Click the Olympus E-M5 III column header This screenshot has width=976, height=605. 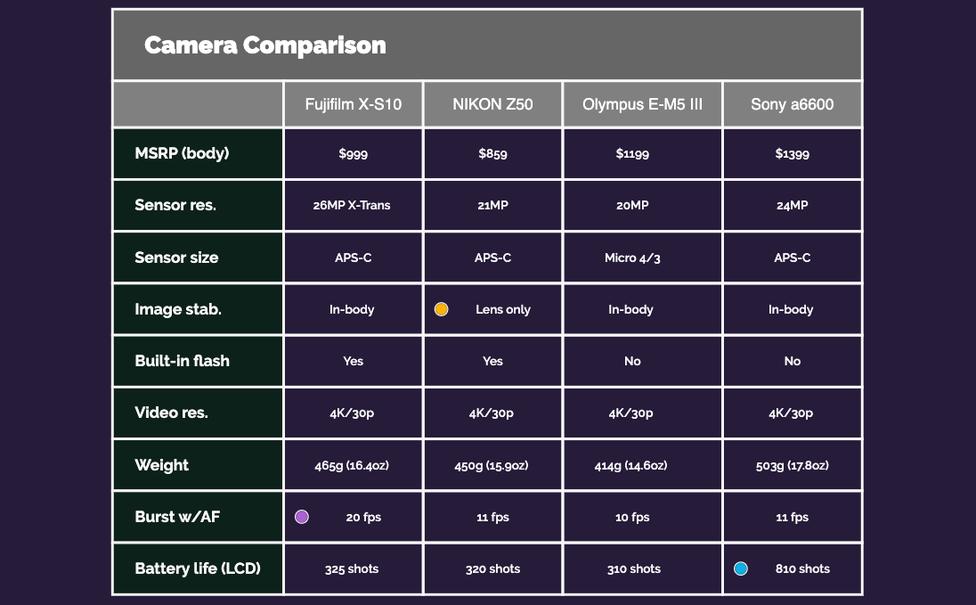642,104
